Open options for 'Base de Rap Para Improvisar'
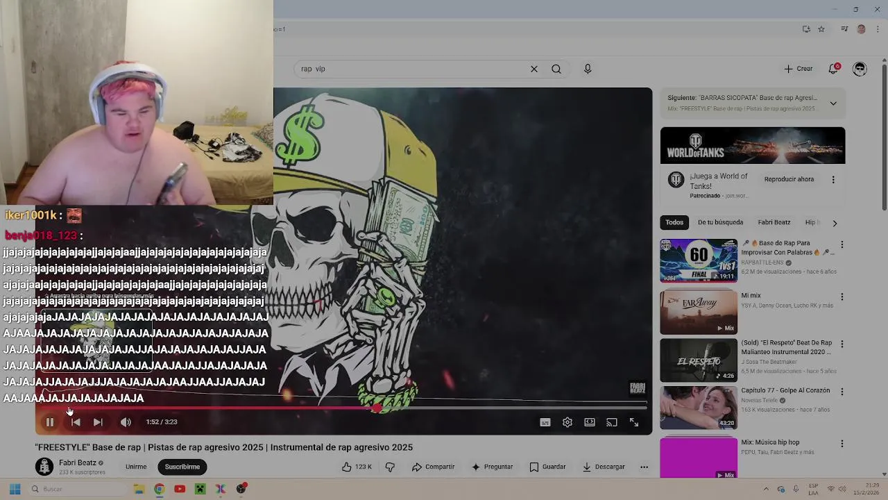The width and height of the screenshot is (888, 500). click(x=842, y=244)
